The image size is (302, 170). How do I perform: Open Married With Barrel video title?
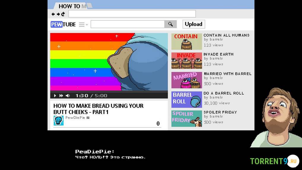(228, 74)
